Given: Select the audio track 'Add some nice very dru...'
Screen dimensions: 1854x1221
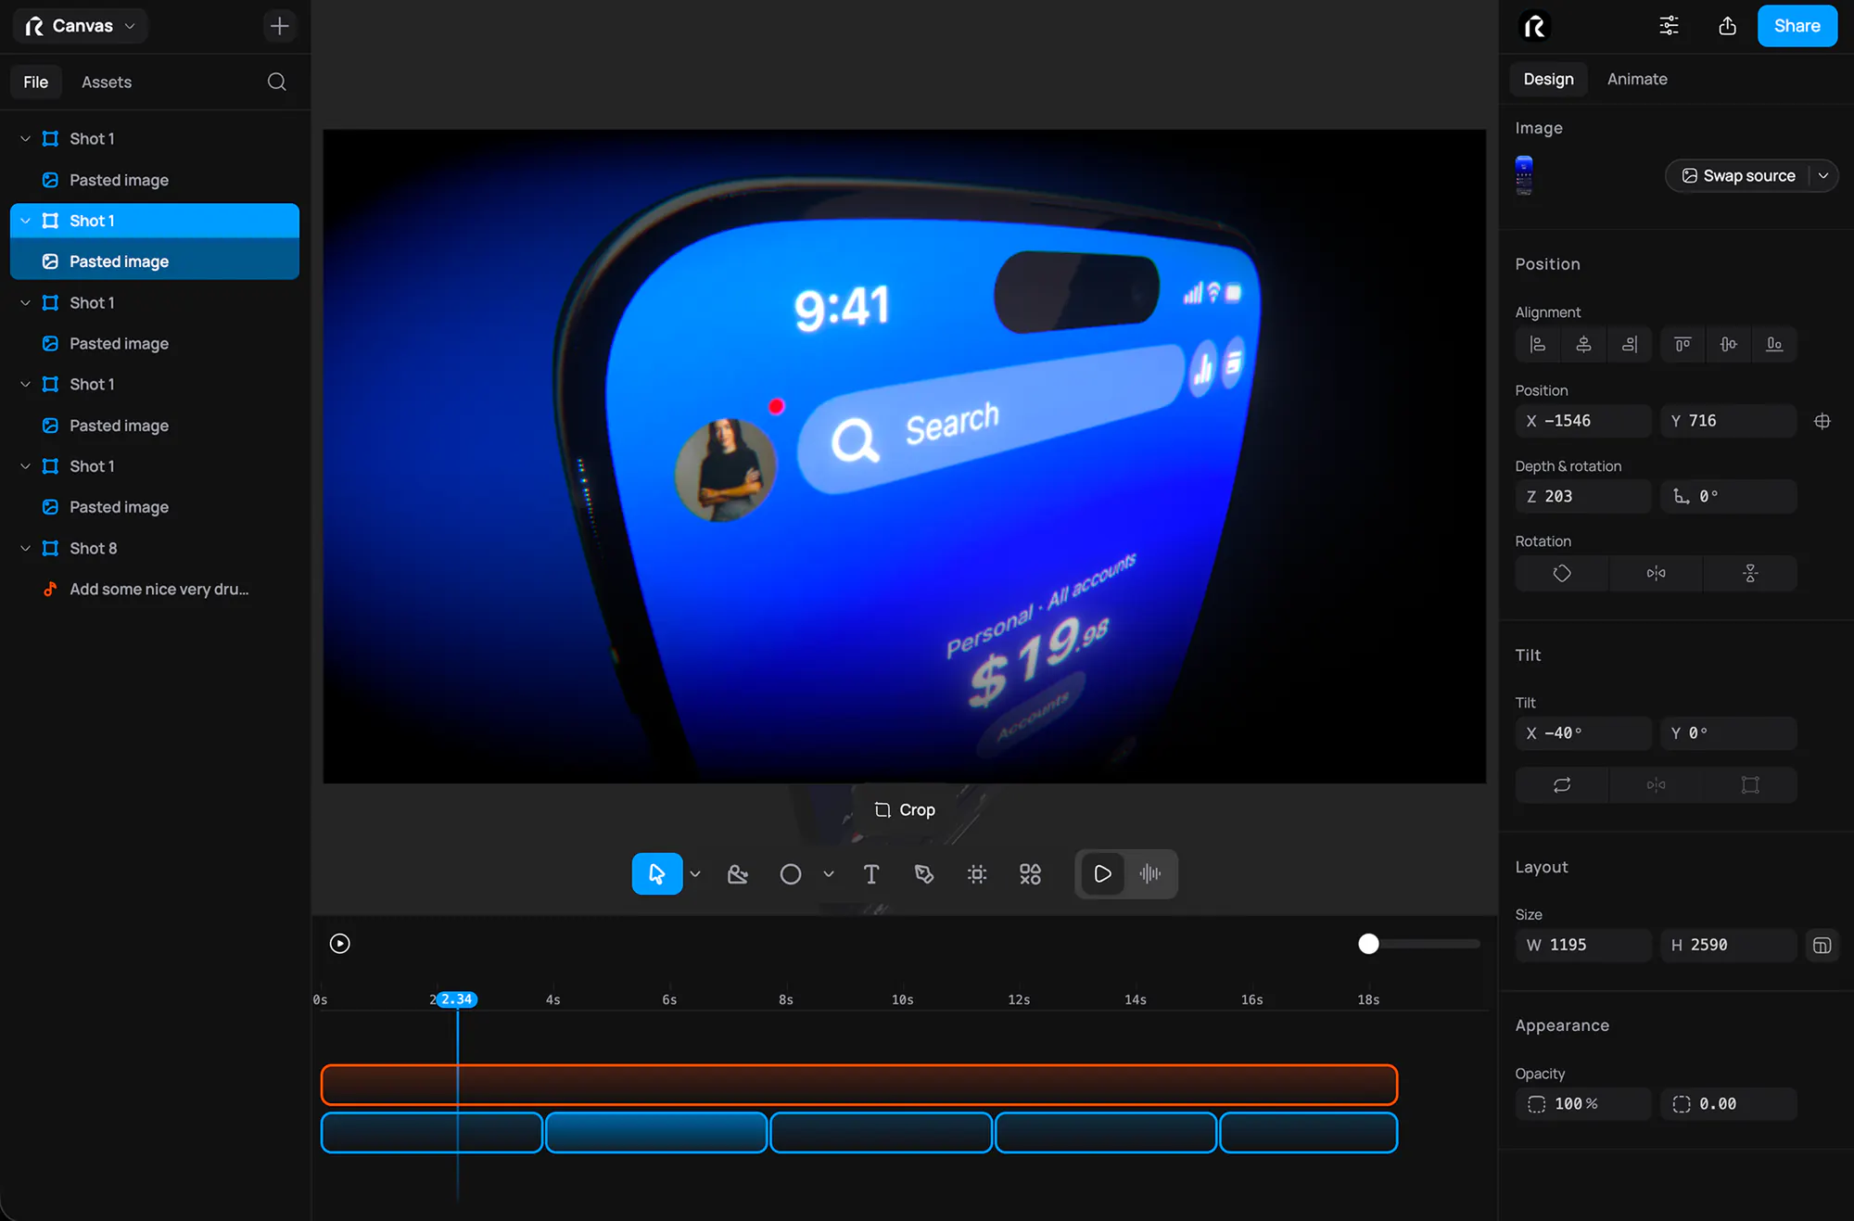Looking at the screenshot, I should tap(154, 590).
